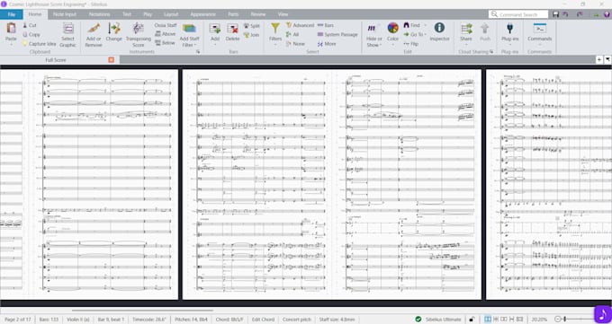Click the purple help icon at top right
612x324 pixels.
tap(607, 14)
